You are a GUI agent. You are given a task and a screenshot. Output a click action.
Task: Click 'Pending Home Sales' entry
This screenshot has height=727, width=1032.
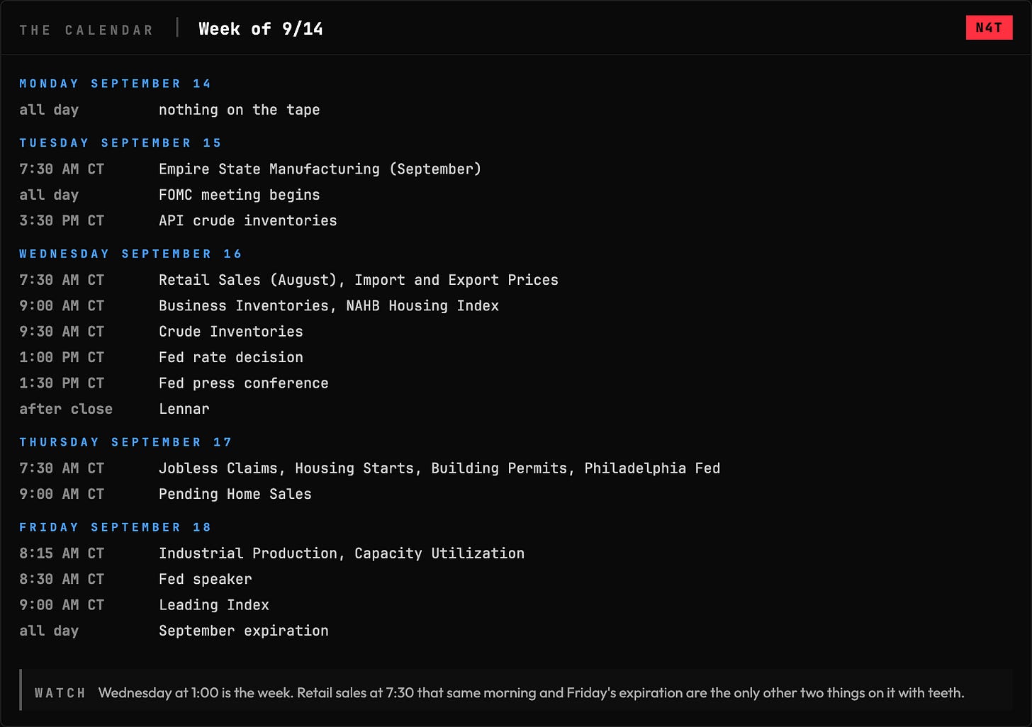pos(235,494)
